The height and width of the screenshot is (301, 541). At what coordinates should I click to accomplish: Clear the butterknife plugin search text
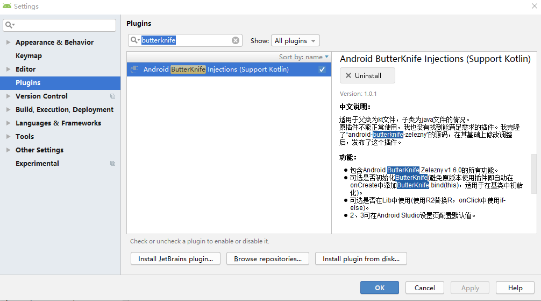236,40
